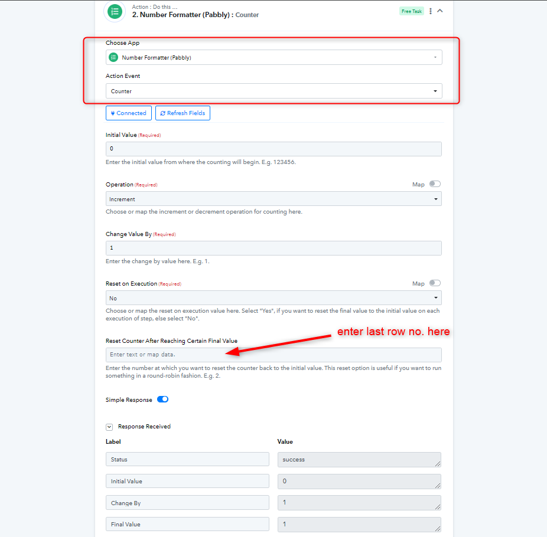
Task: Click the Change By label field
Action: [x=187, y=503]
